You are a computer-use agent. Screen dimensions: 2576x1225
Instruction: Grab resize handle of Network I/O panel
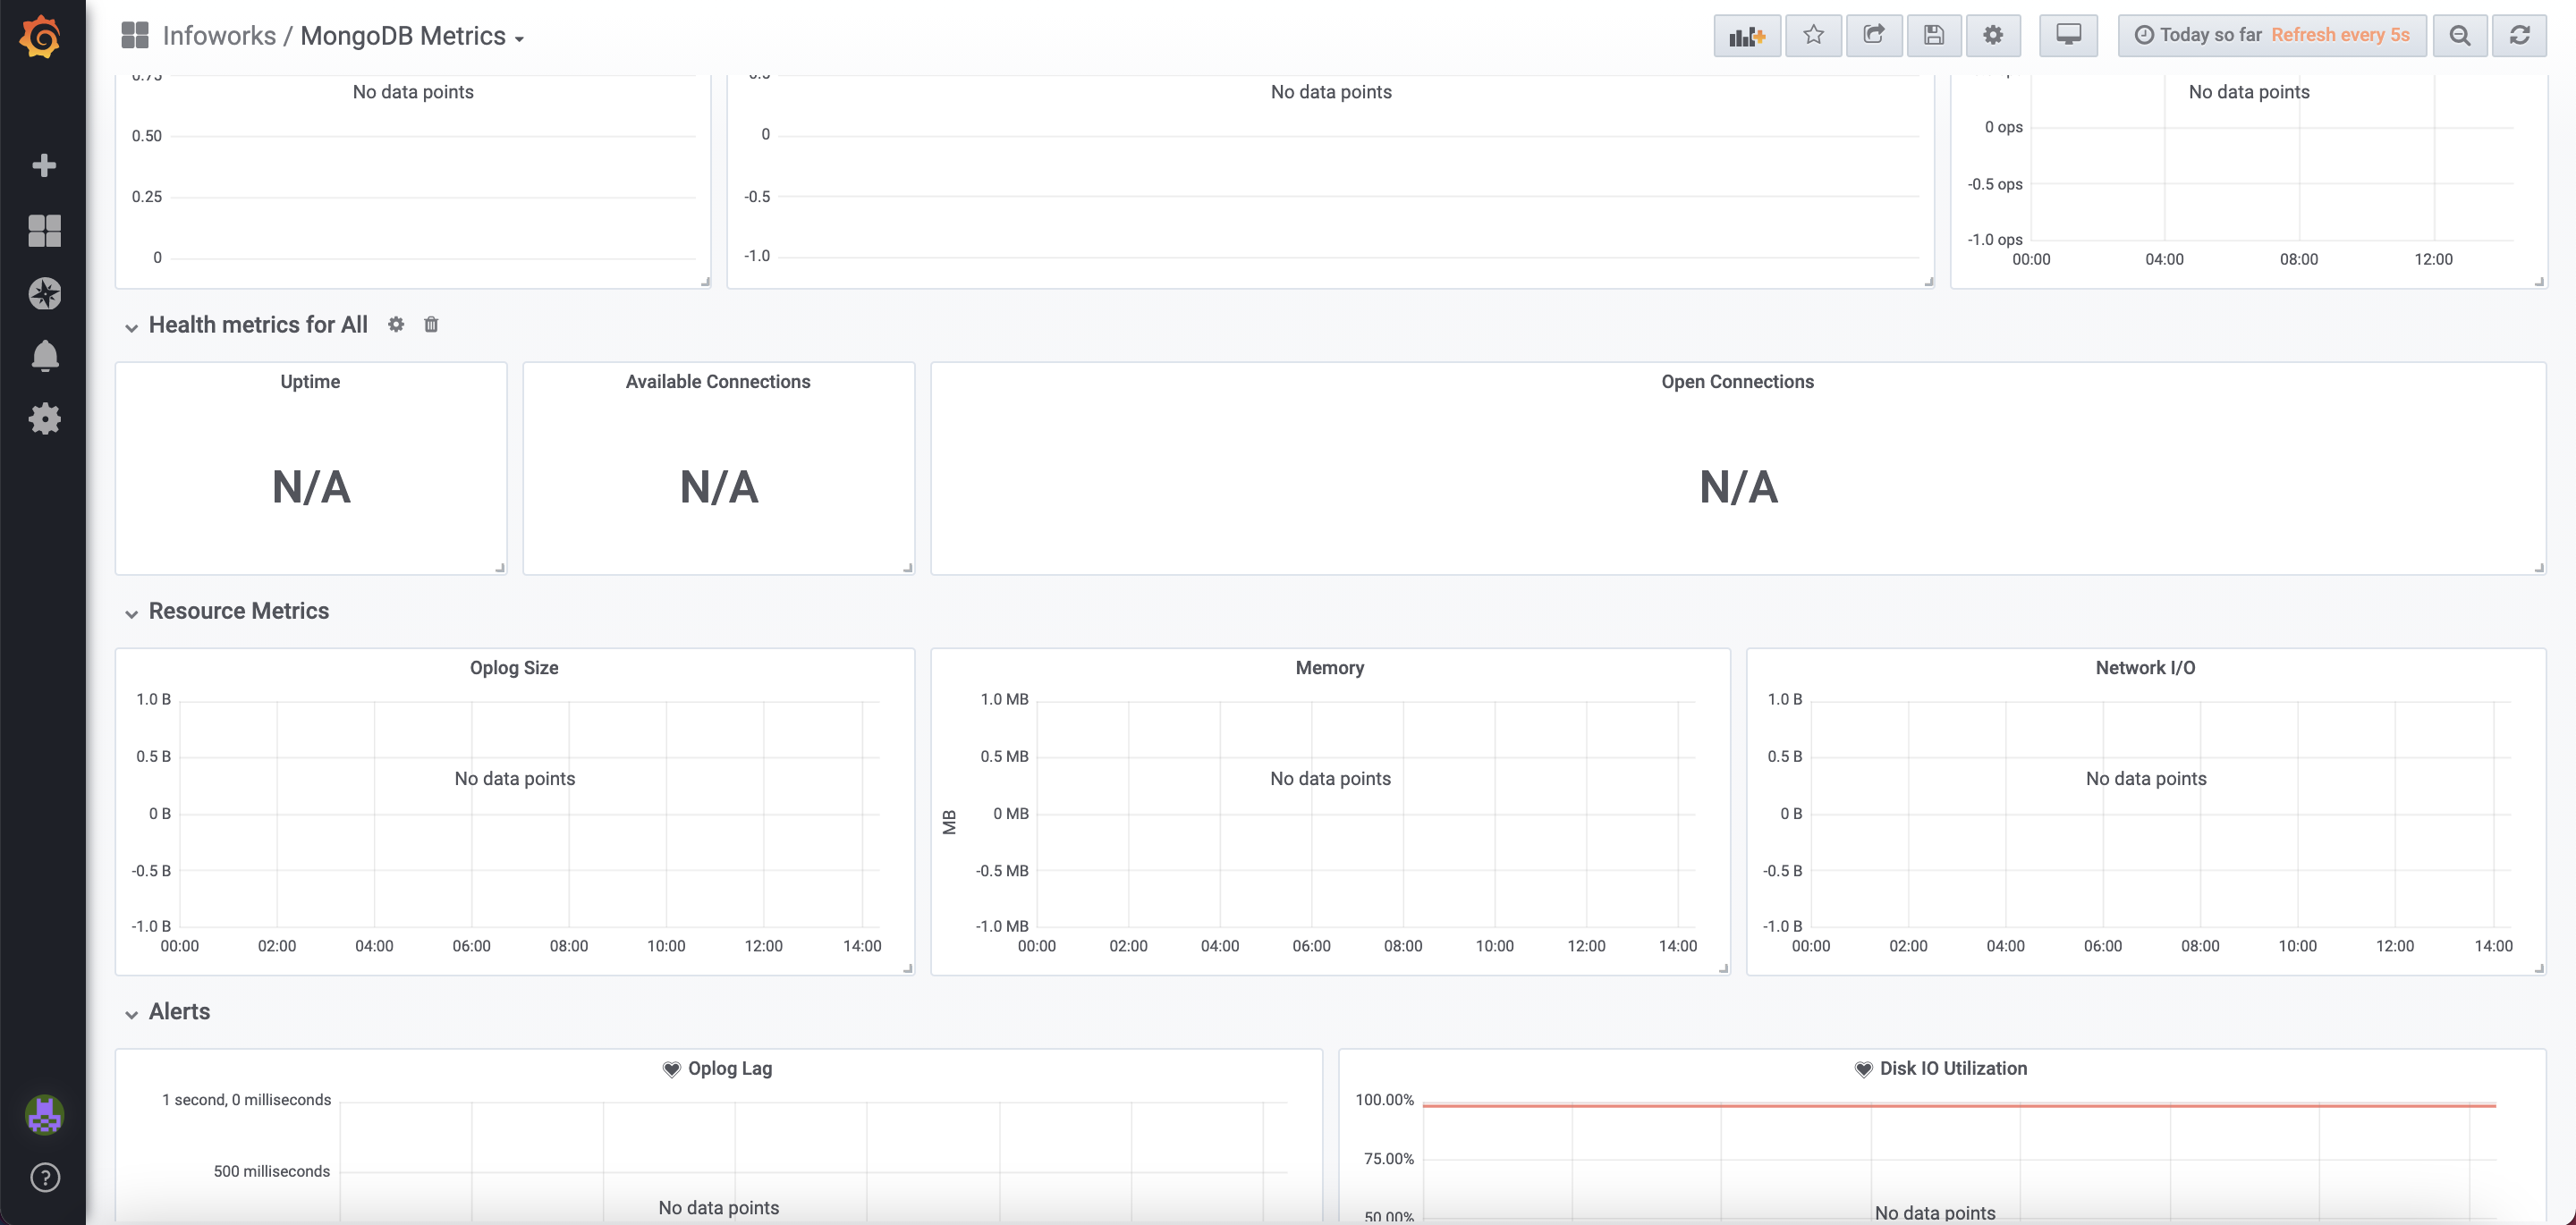(2539, 967)
